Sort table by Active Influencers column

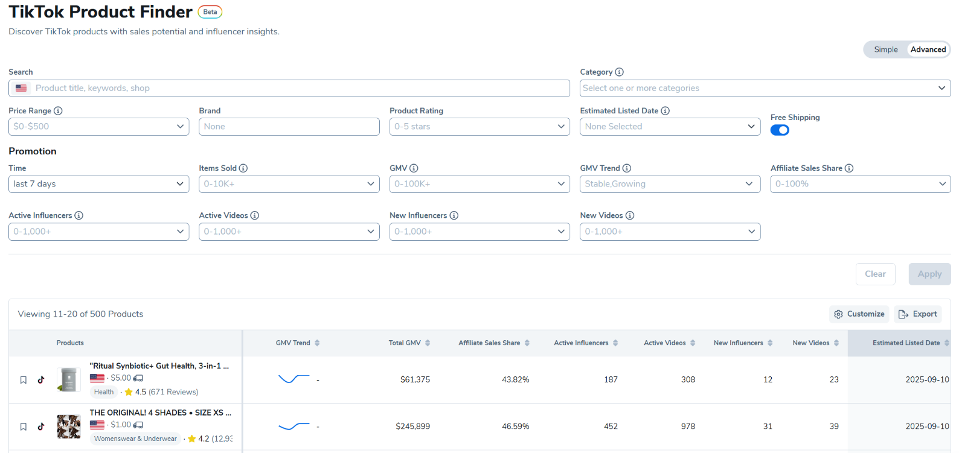pyautogui.click(x=615, y=343)
